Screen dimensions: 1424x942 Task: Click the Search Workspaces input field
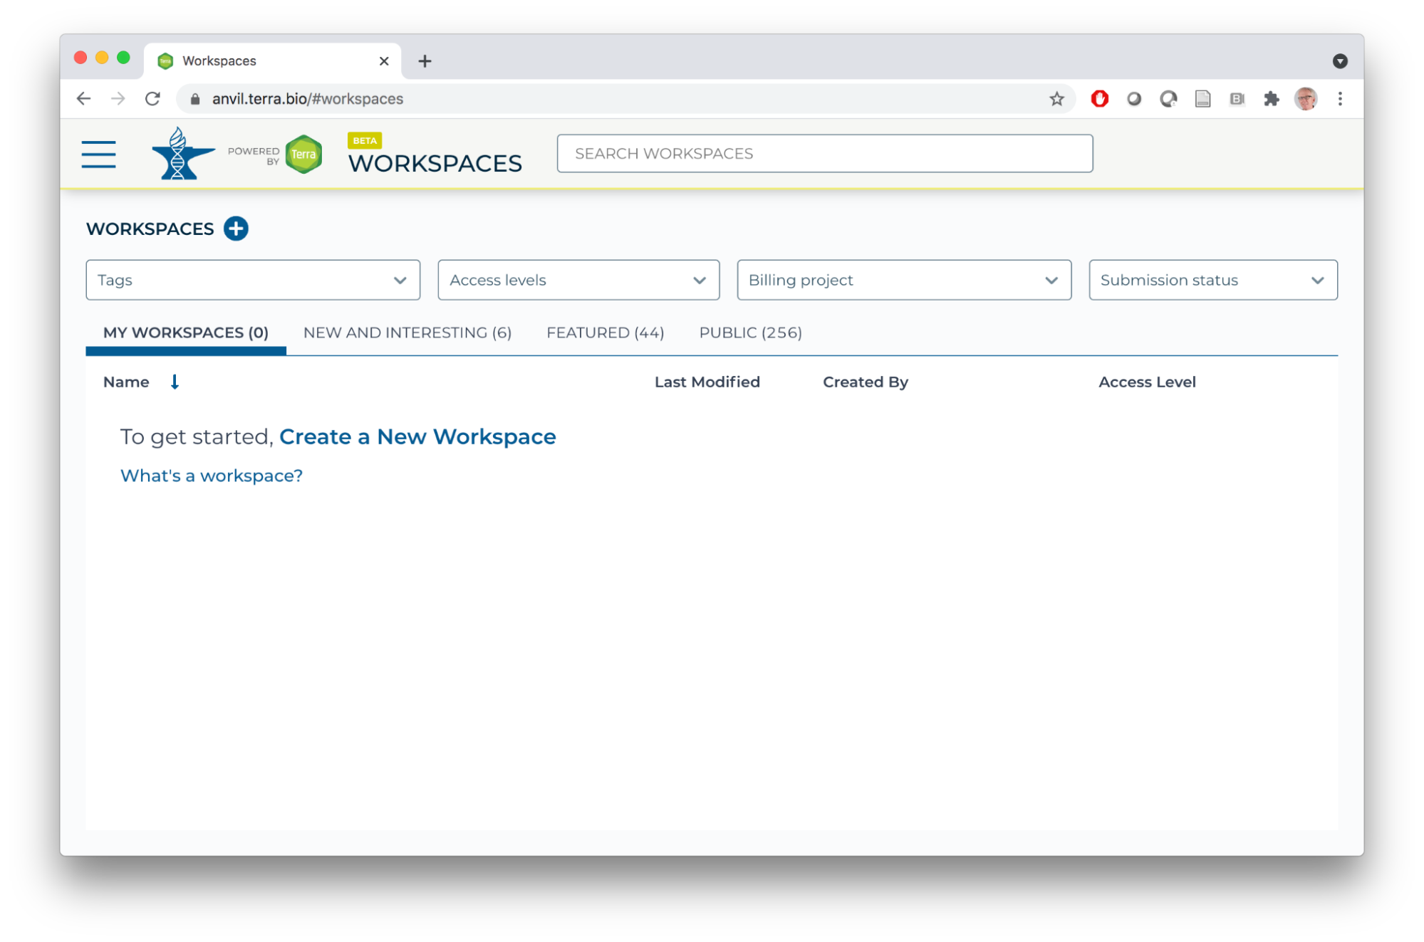coord(823,152)
